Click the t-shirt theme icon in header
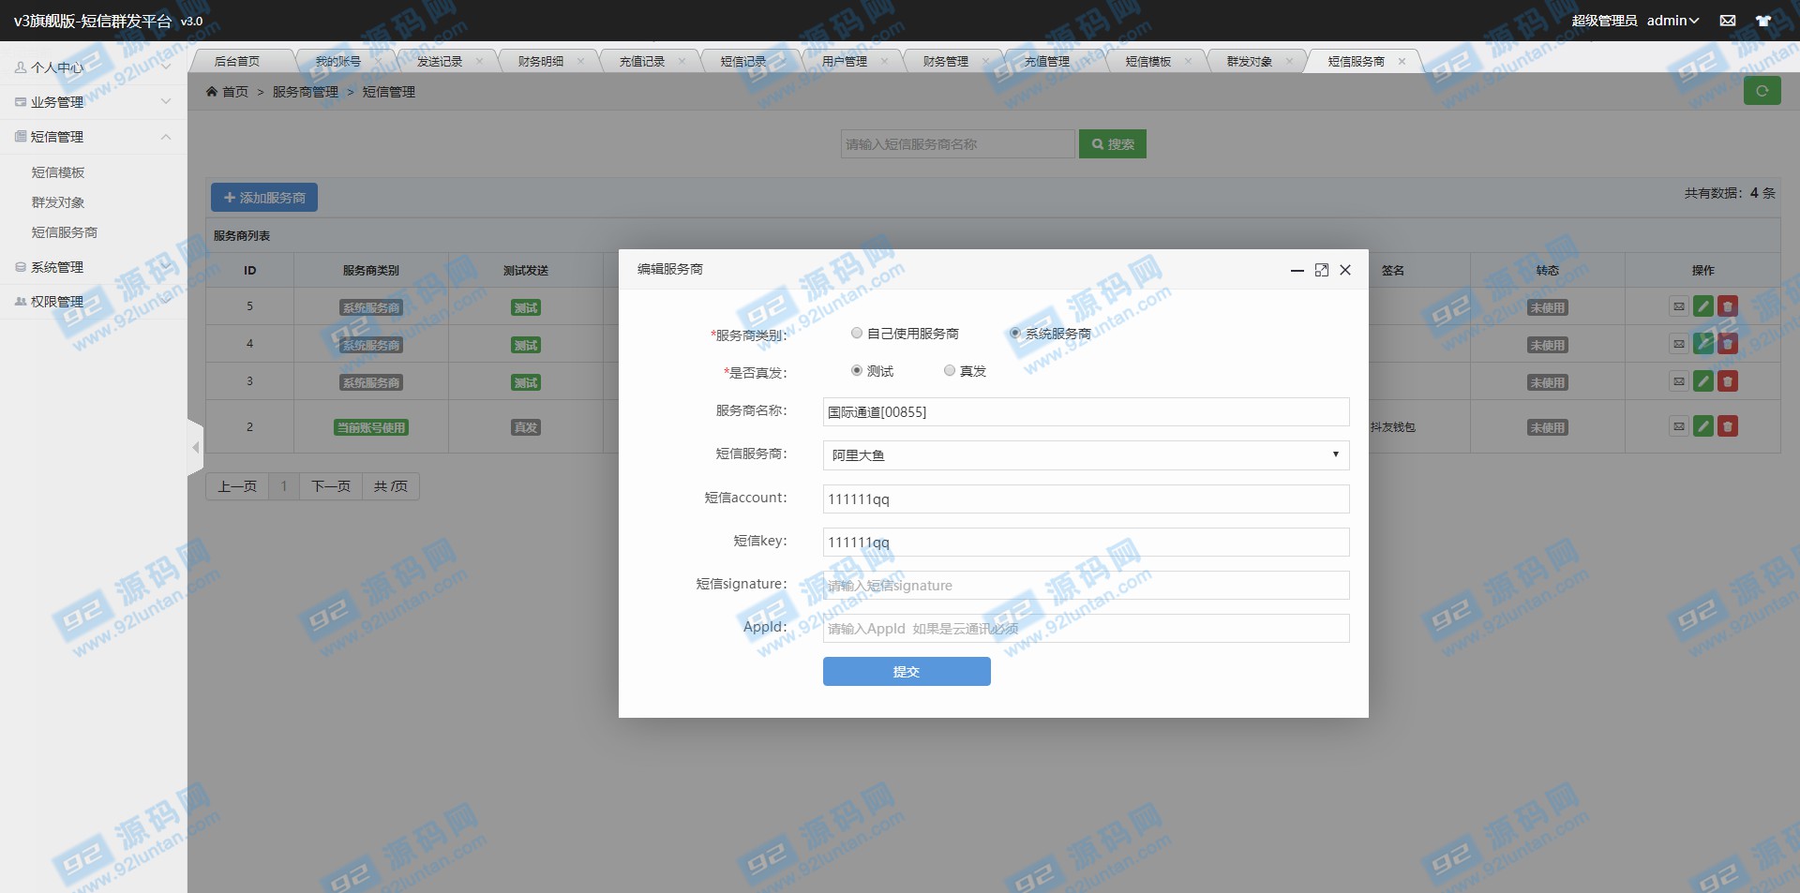This screenshot has width=1800, height=893. 1763,21
